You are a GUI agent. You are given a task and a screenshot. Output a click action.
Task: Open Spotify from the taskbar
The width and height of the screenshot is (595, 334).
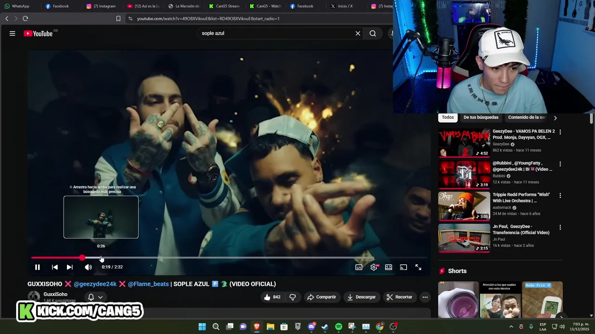(x=338, y=327)
